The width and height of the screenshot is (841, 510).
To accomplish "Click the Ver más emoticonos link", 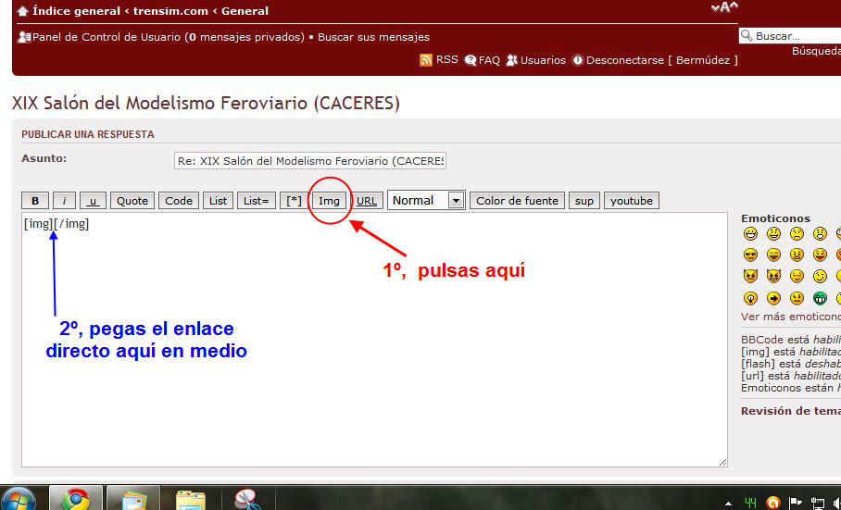I will pos(790,317).
